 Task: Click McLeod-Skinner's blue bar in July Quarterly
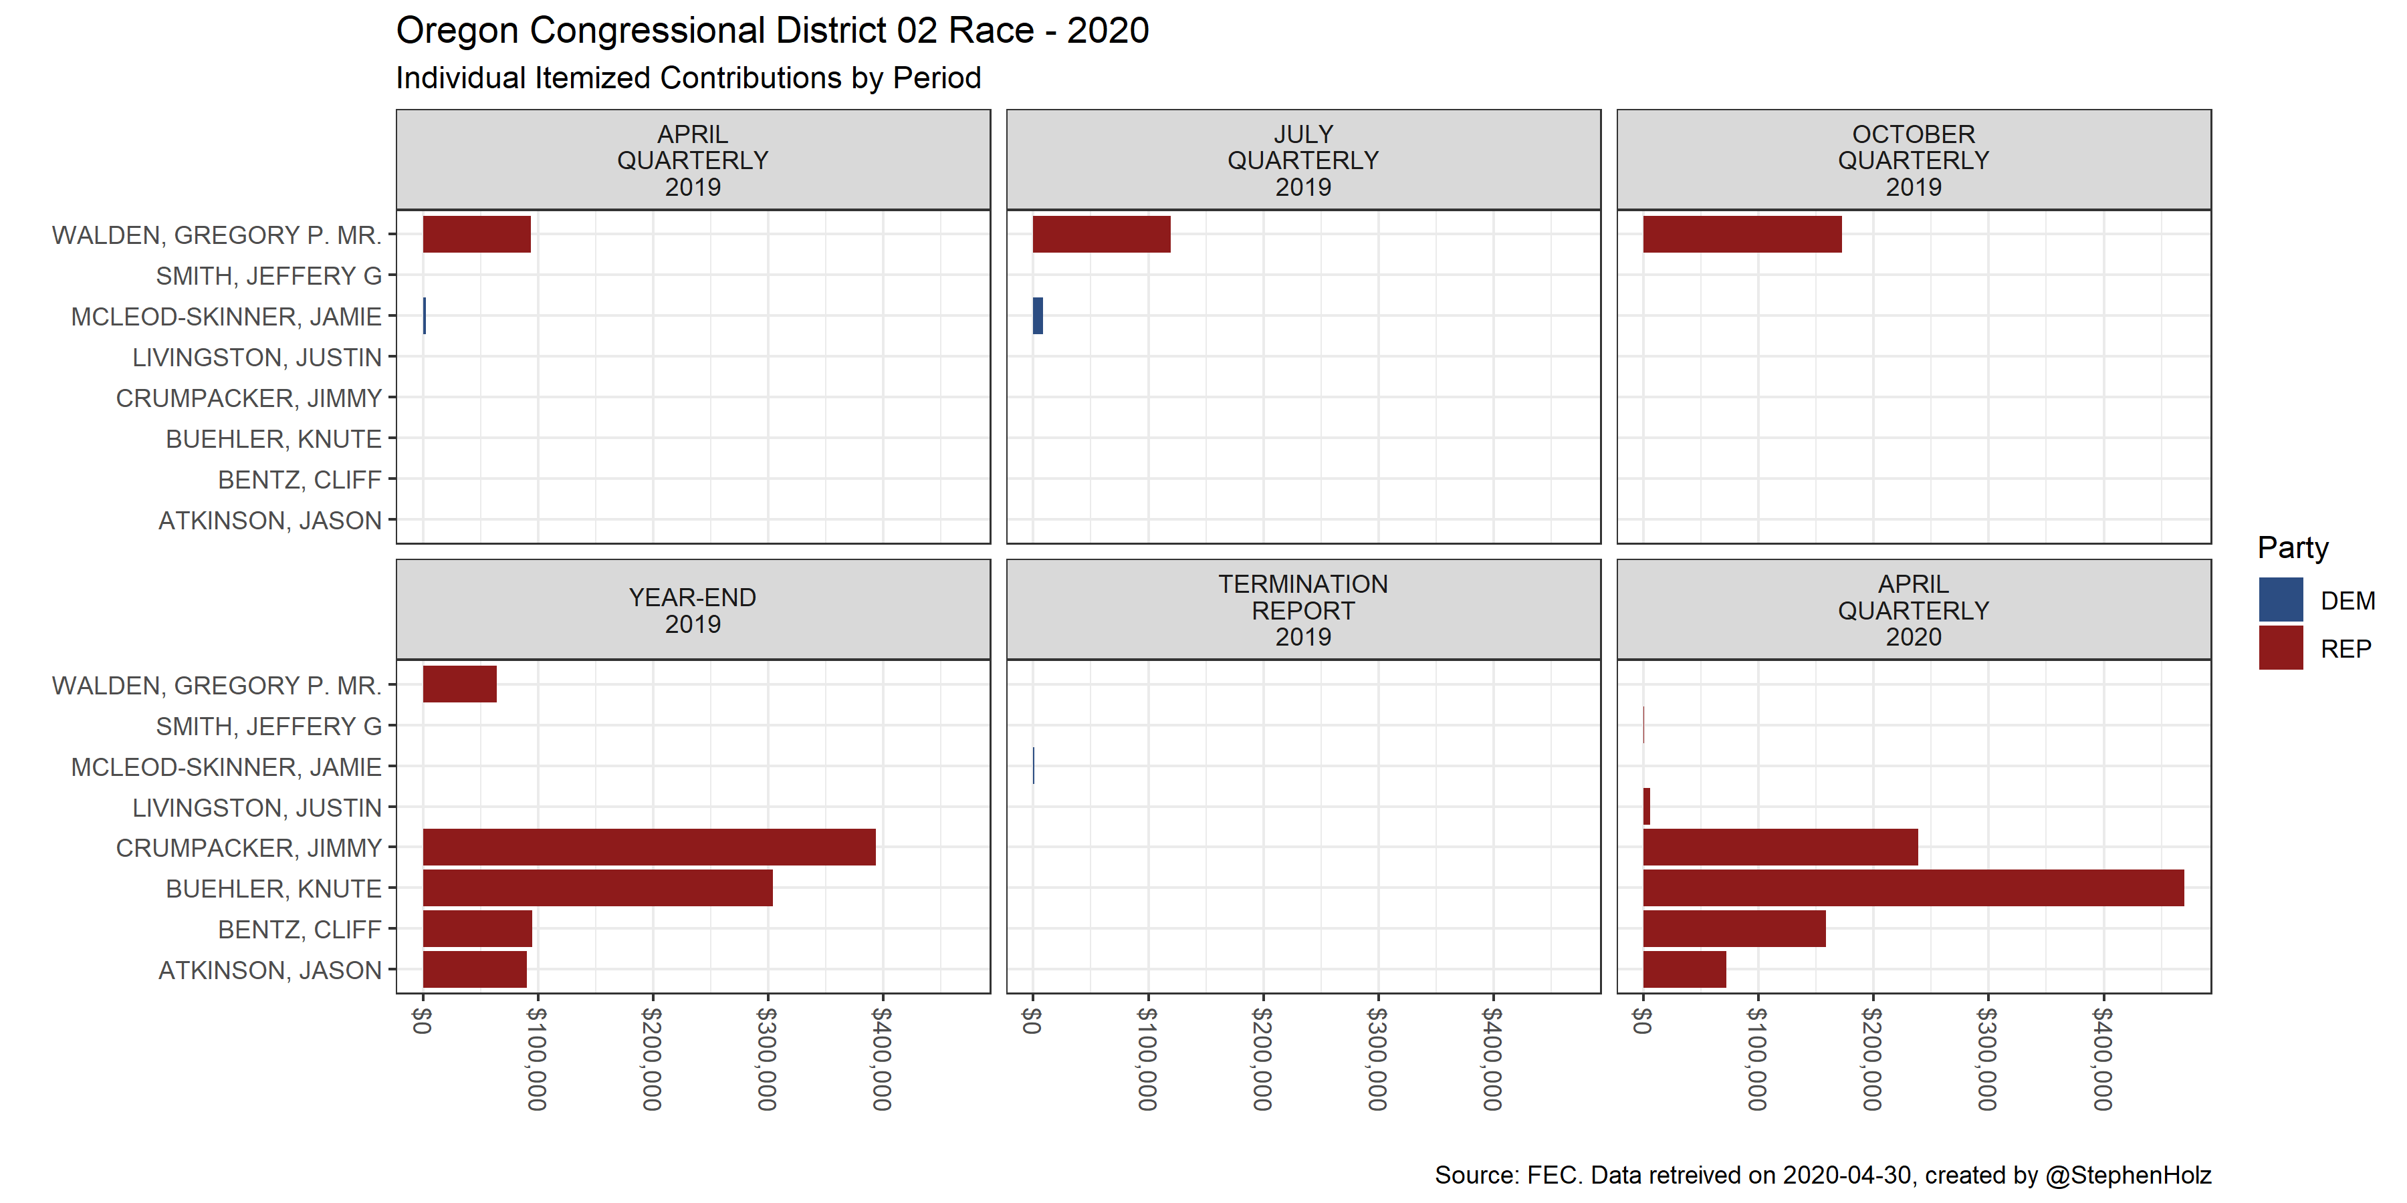[1037, 315]
